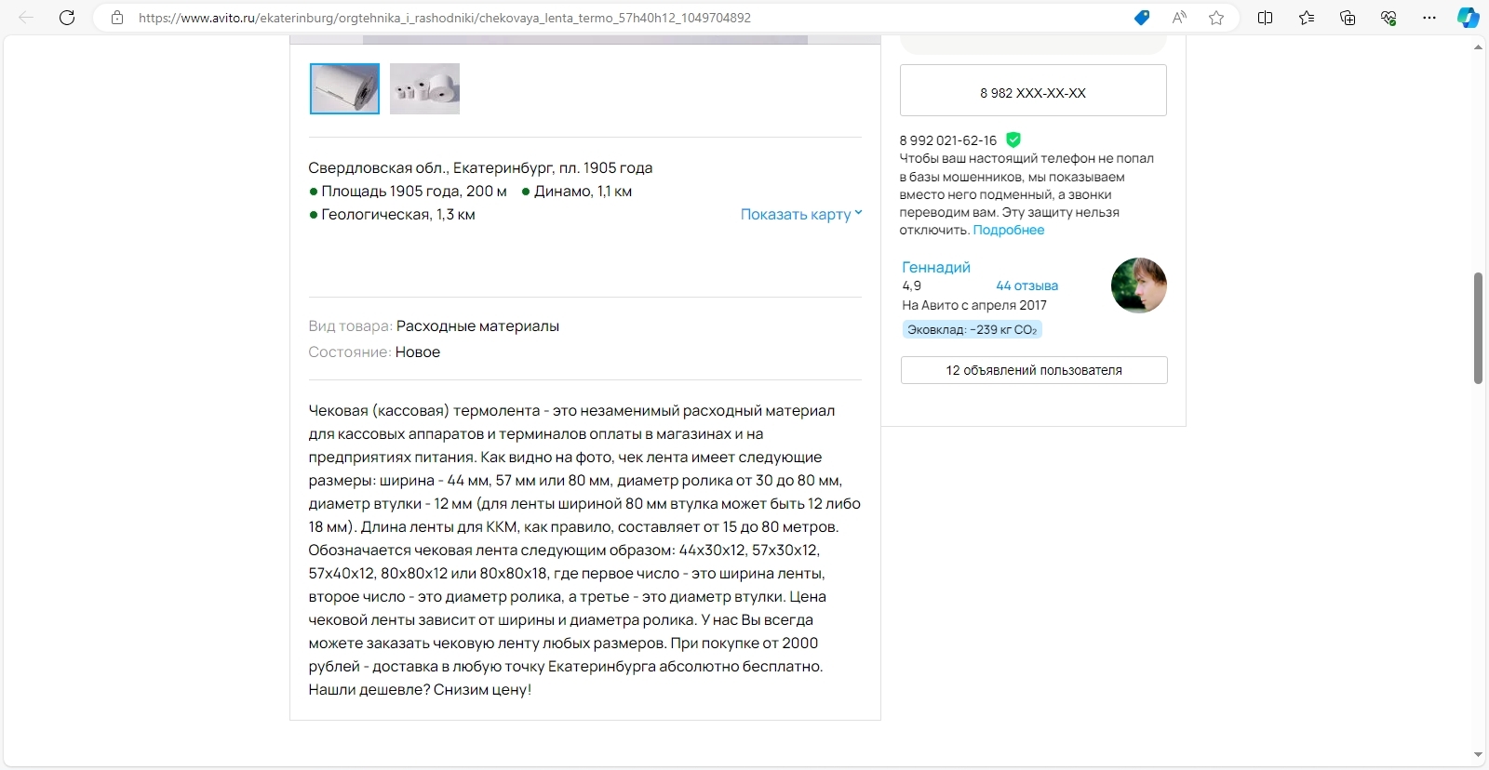1489x770 pixels.
Task: Click seller rating 4,9
Action: pyautogui.click(x=911, y=285)
